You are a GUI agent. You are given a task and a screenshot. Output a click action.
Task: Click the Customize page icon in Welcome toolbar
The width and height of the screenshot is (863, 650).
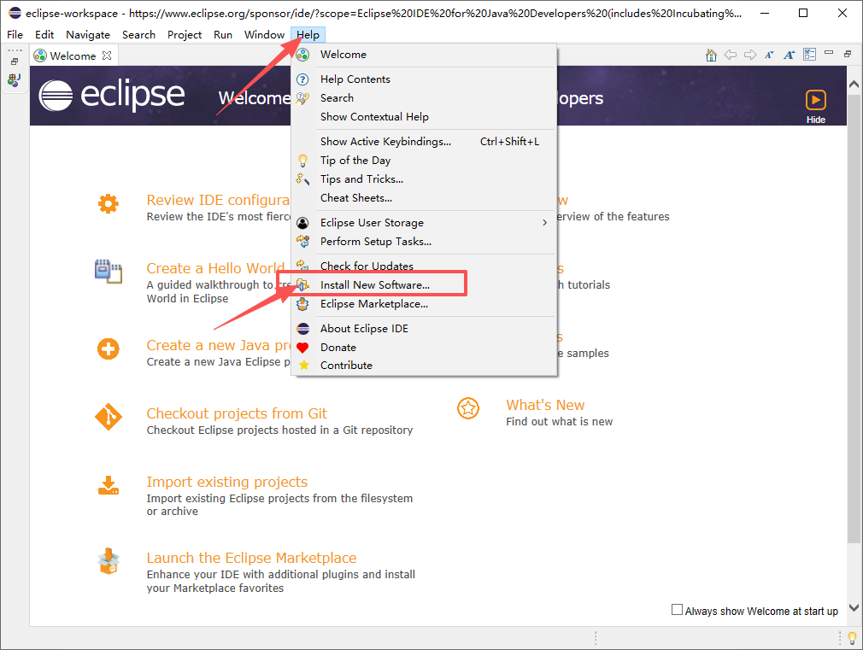pyautogui.click(x=809, y=55)
